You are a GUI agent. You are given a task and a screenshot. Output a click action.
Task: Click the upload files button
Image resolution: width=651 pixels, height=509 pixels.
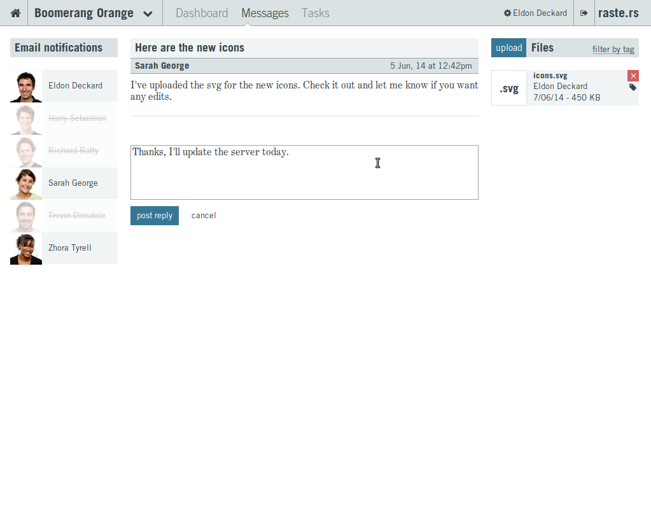click(x=508, y=48)
